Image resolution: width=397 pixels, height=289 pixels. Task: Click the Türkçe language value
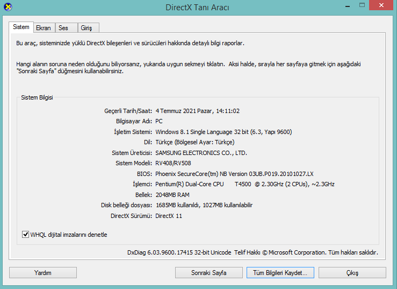(194, 142)
